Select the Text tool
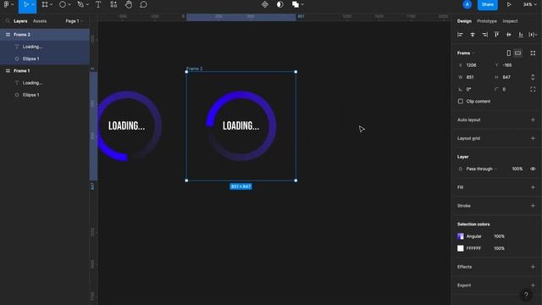 [x=98, y=4]
